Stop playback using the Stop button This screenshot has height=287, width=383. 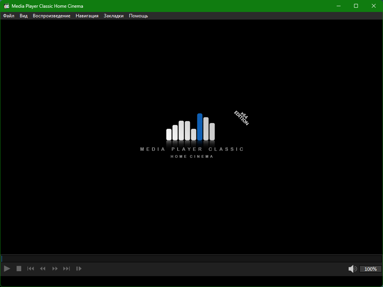[19, 269]
